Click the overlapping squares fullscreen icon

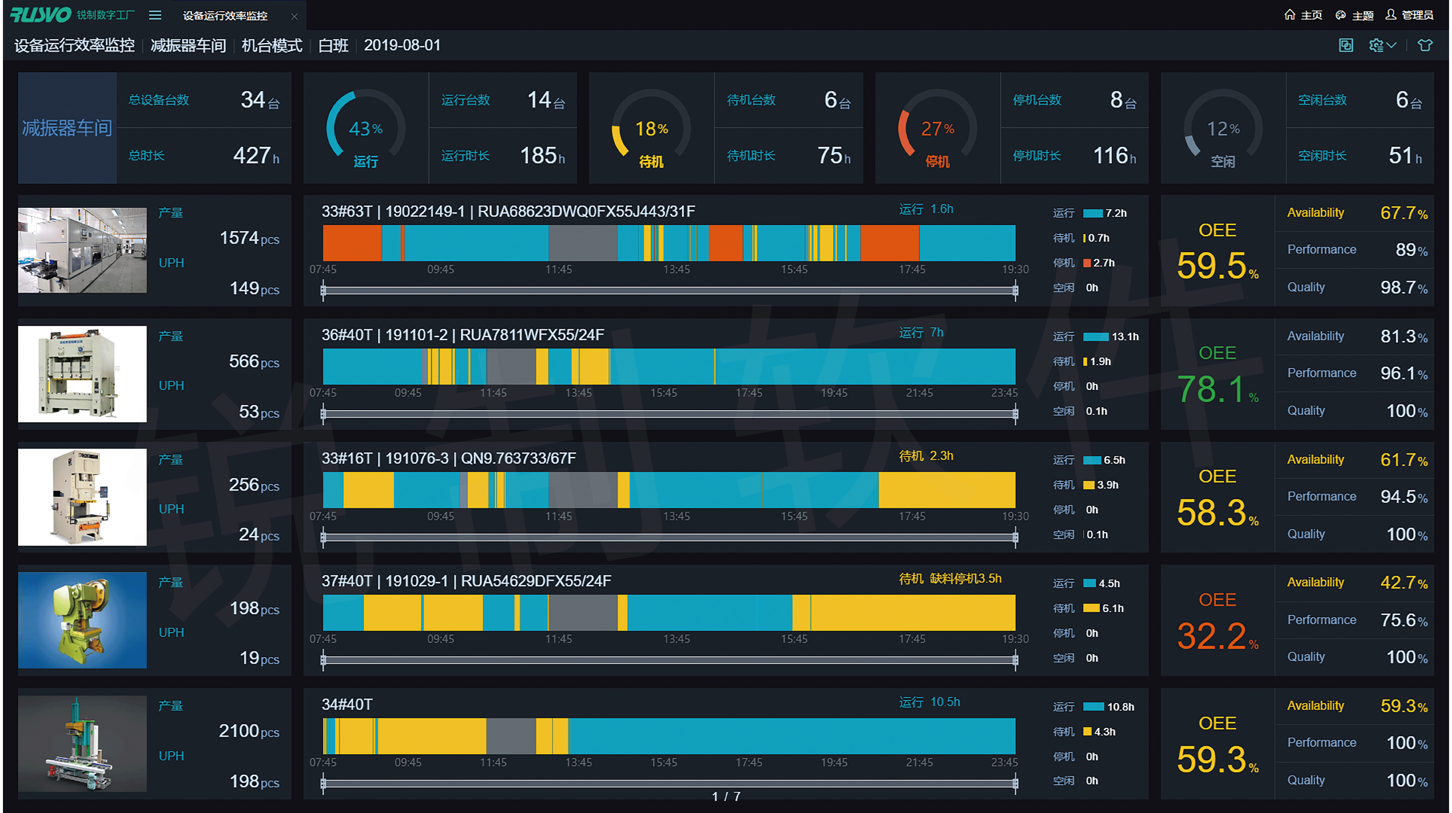click(x=1345, y=45)
